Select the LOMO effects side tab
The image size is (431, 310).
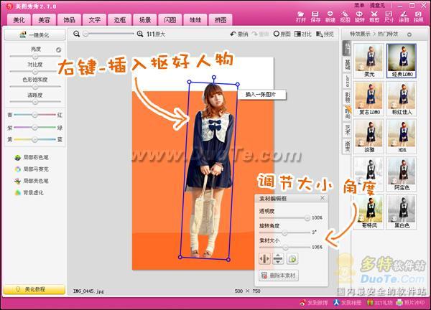click(x=348, y=81)
